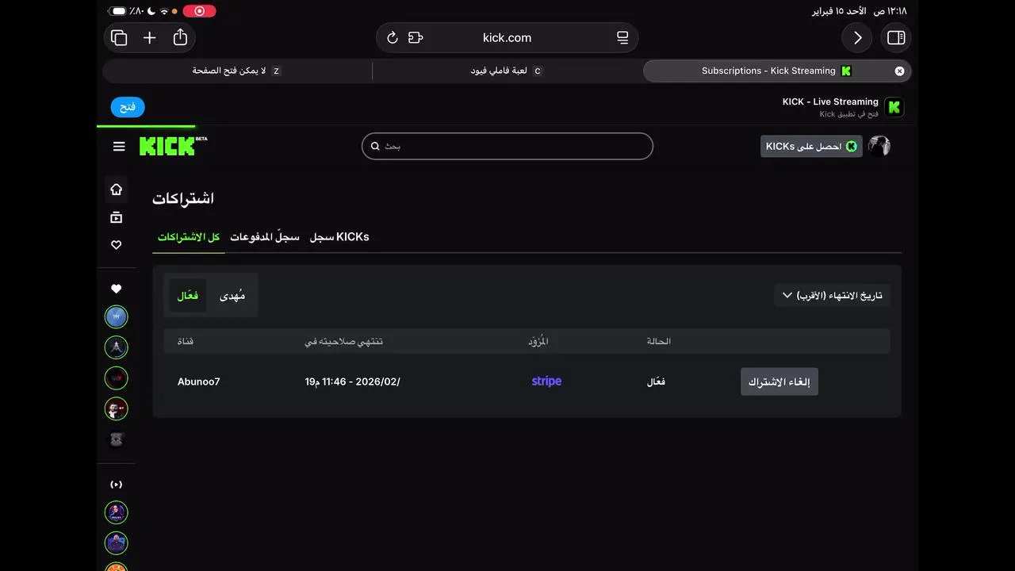Click the اشتراكات page heading

(183, 198)
